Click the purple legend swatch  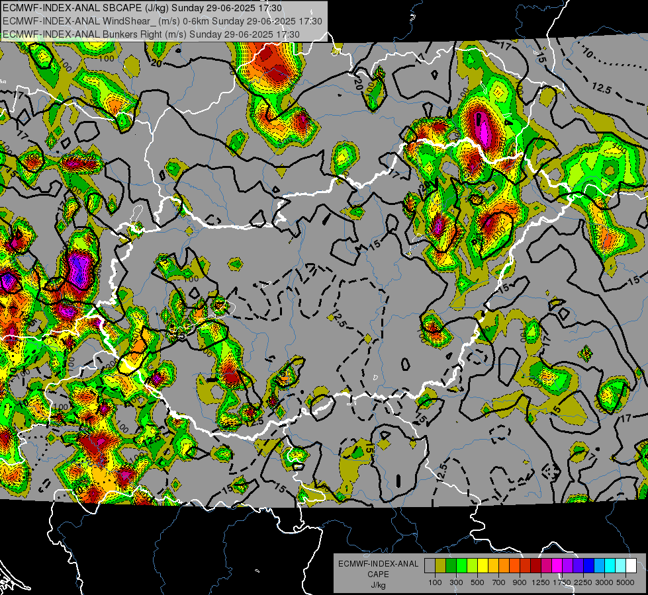tap(568, 566)
